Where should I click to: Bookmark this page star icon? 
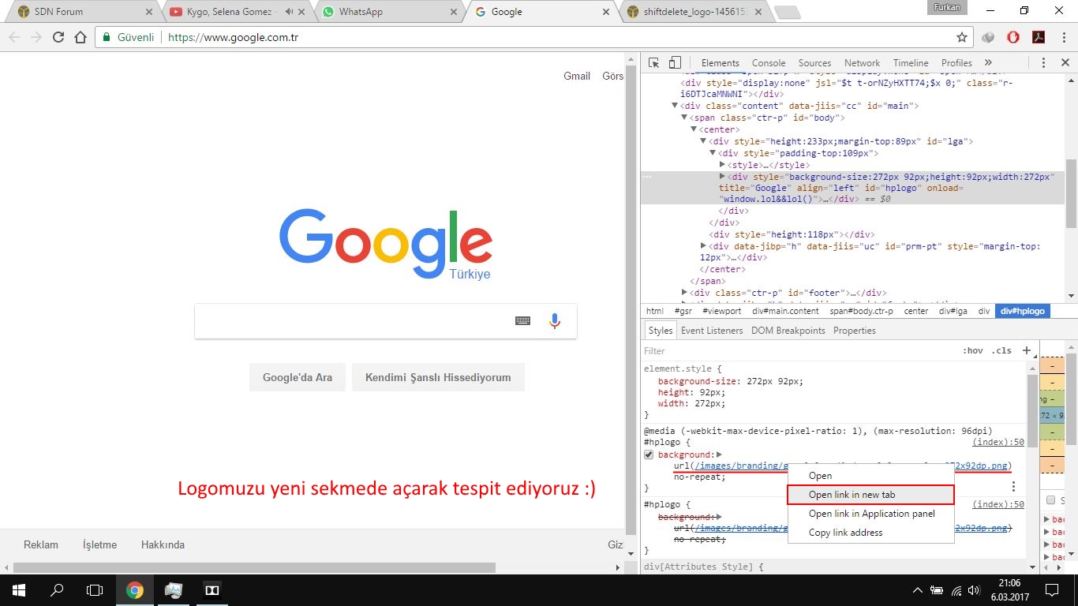[x=962, y=37]
